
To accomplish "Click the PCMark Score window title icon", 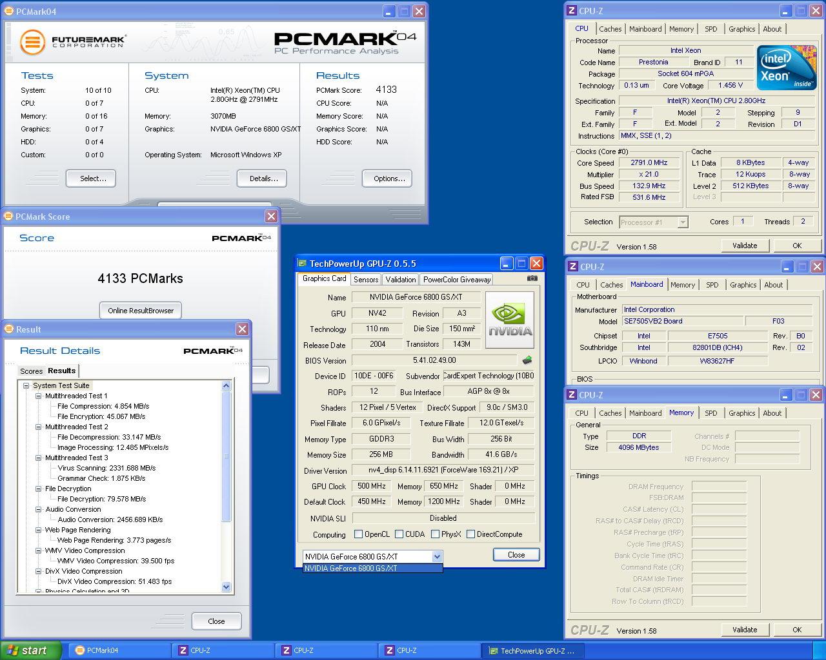I will tap(9, 217).
